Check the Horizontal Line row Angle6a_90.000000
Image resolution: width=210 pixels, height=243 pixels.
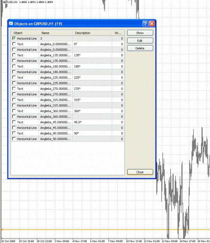click(14, 139)
